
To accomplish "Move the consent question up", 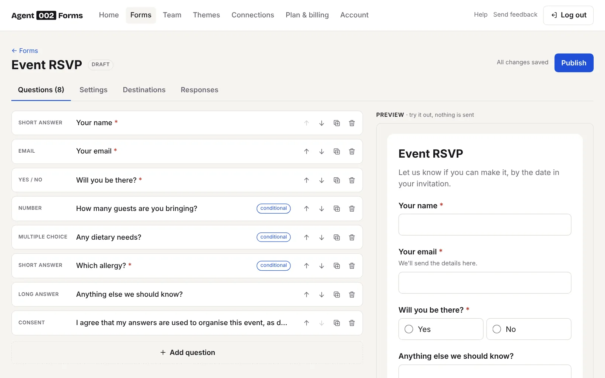I will point(306,323).
